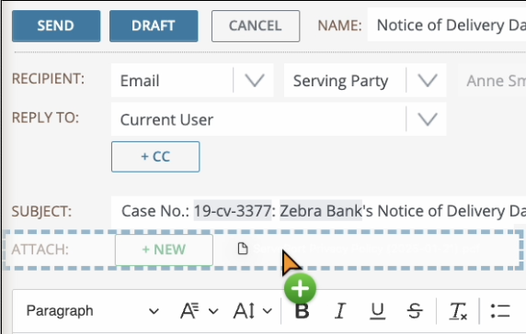526x334 pixels.
Task: Click the attached document file icon
Action: 242,249
